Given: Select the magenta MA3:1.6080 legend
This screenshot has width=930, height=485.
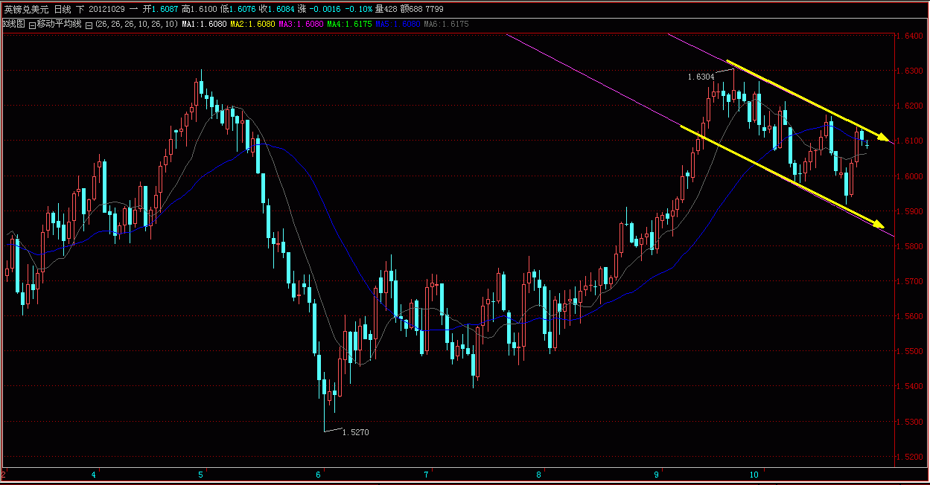Looking at the screenshot, I should [302, 24].
